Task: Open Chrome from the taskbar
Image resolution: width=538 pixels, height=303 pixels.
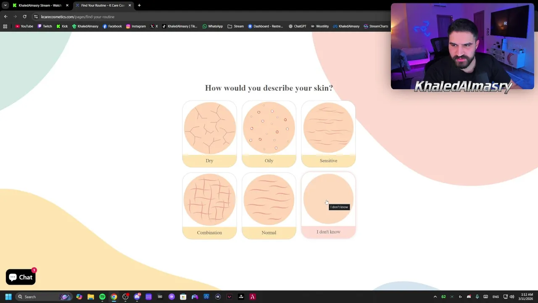Action: (x=113, y=297)
